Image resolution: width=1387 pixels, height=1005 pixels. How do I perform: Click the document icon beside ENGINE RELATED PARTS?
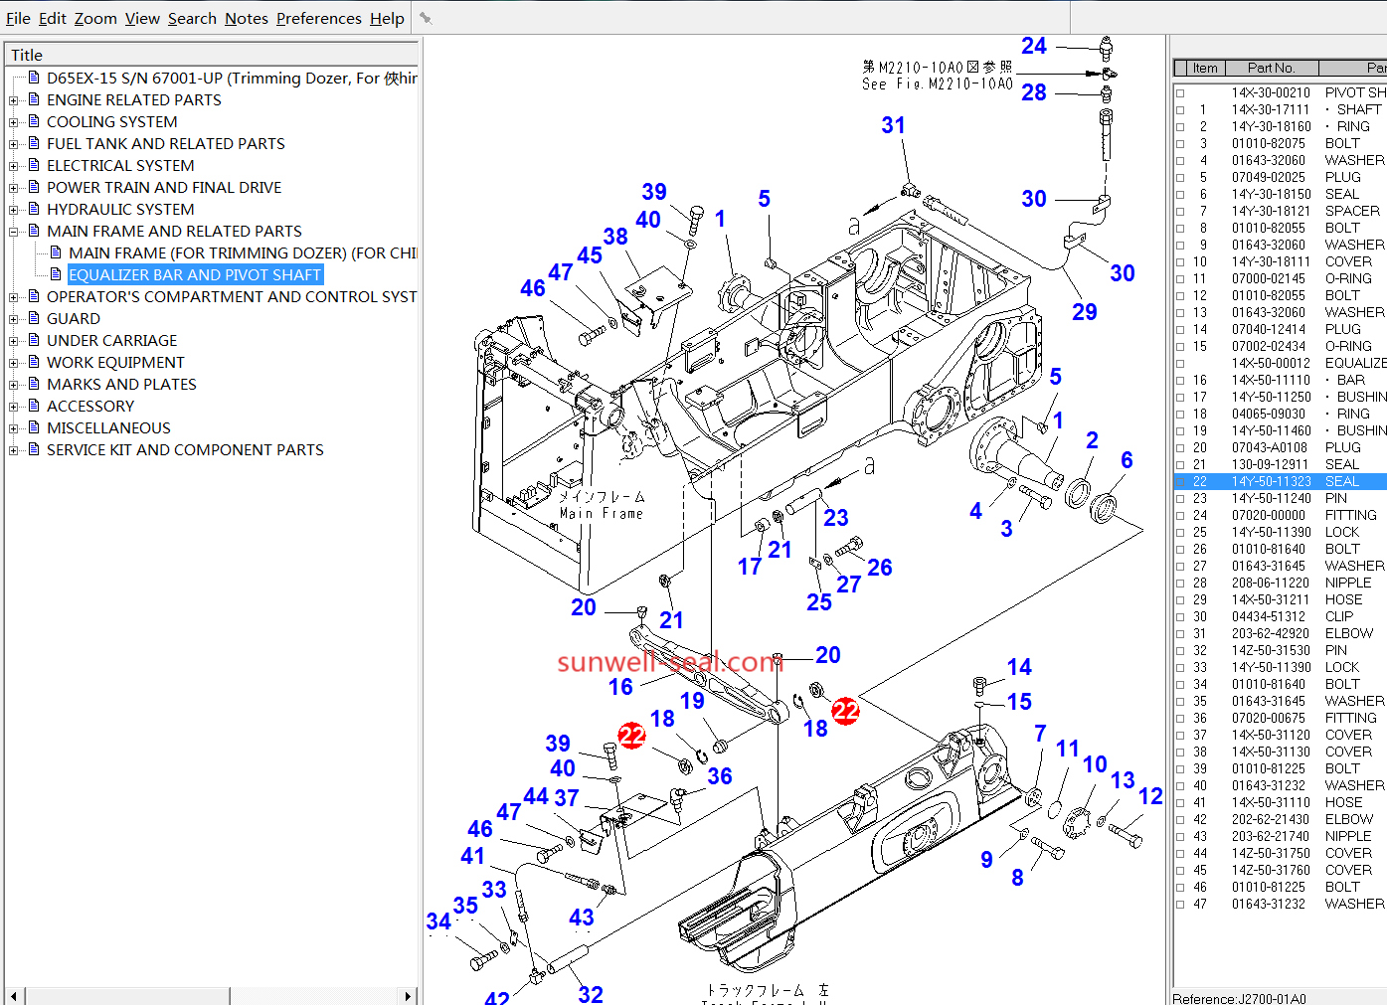coord(34,99)
